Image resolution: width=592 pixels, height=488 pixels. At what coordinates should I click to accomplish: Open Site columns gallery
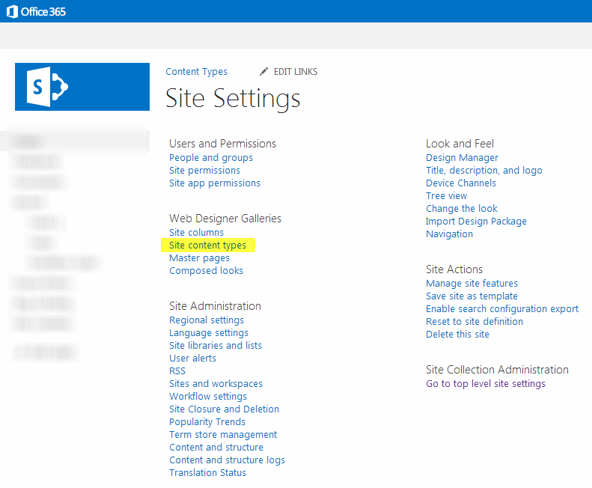click(196, 233)
